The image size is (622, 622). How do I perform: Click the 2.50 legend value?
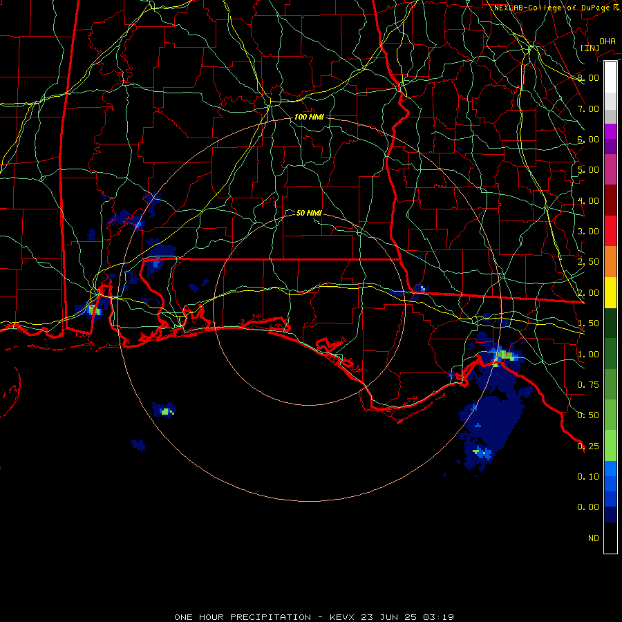588,262
